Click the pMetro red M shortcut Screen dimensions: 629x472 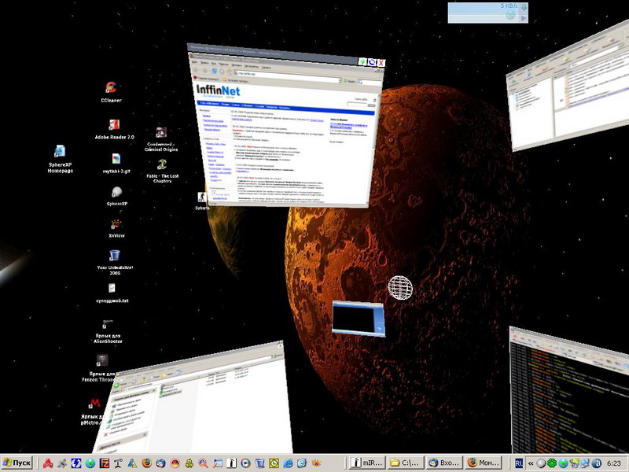(x=95, y=404)
